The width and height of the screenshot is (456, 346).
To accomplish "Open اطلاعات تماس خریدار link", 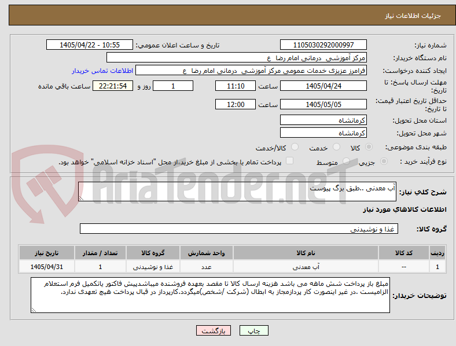I will 102,71.
